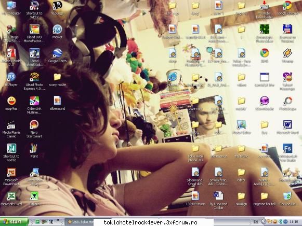
Task: Launch Microsoft Excel shortcut
Action: tap(11, 199)
